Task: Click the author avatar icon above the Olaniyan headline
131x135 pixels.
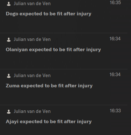Action: coord(9,40)
